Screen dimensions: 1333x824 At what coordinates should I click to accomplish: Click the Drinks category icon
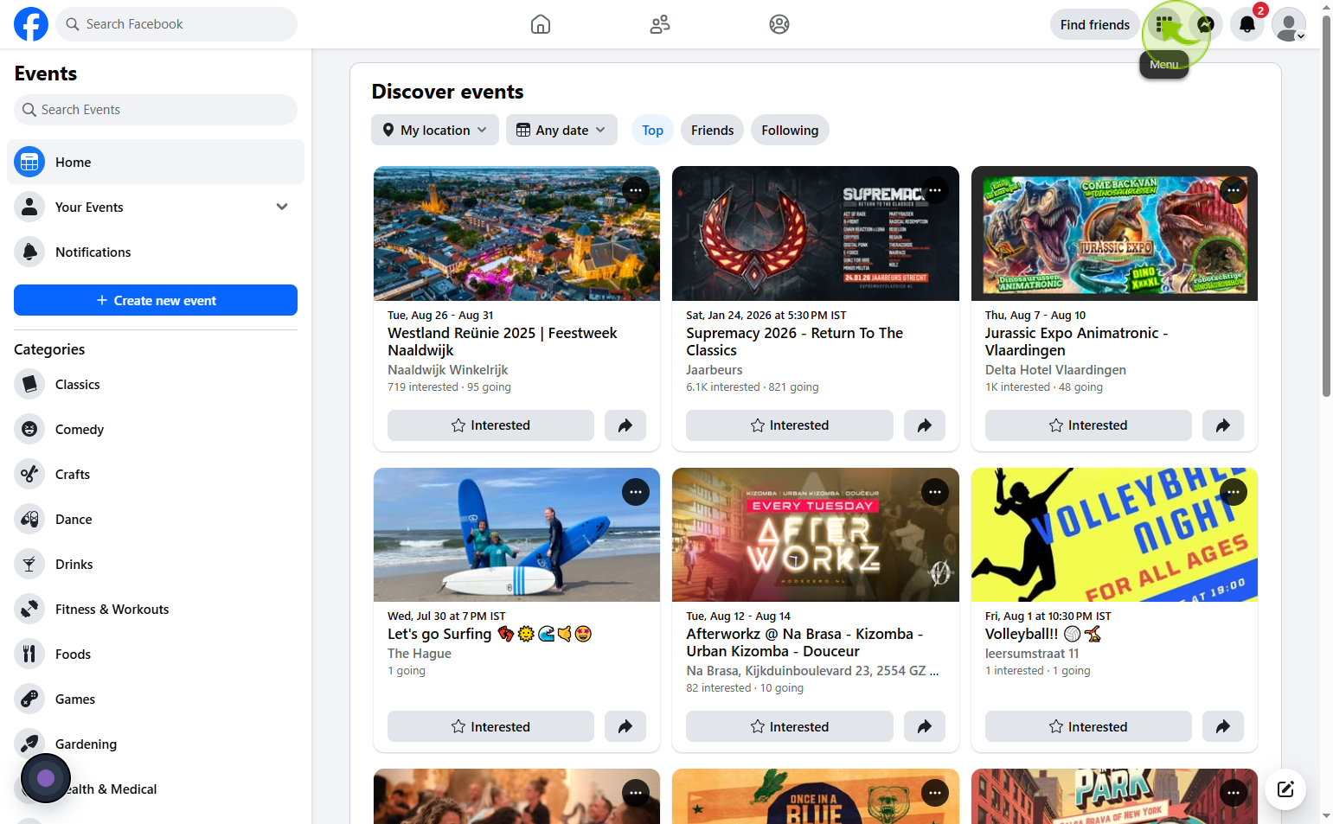(29, 564)
